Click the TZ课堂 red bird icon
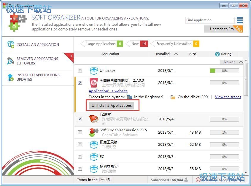The height and width of the screenshot is (186, 251). click(x=93, y=119)
